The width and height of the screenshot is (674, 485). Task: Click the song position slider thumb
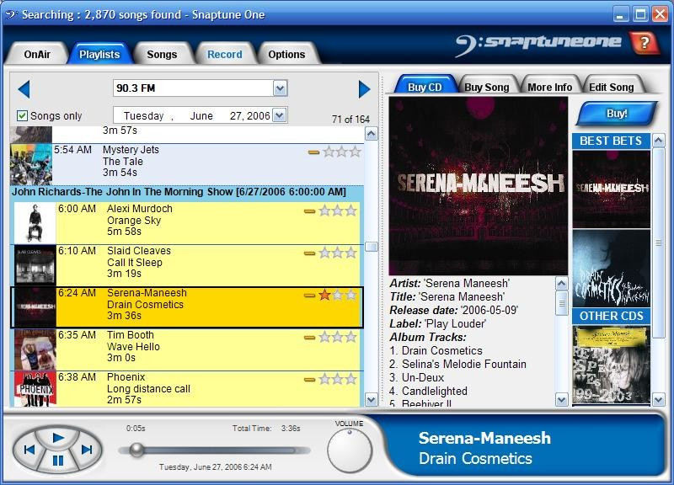(137, 450)
